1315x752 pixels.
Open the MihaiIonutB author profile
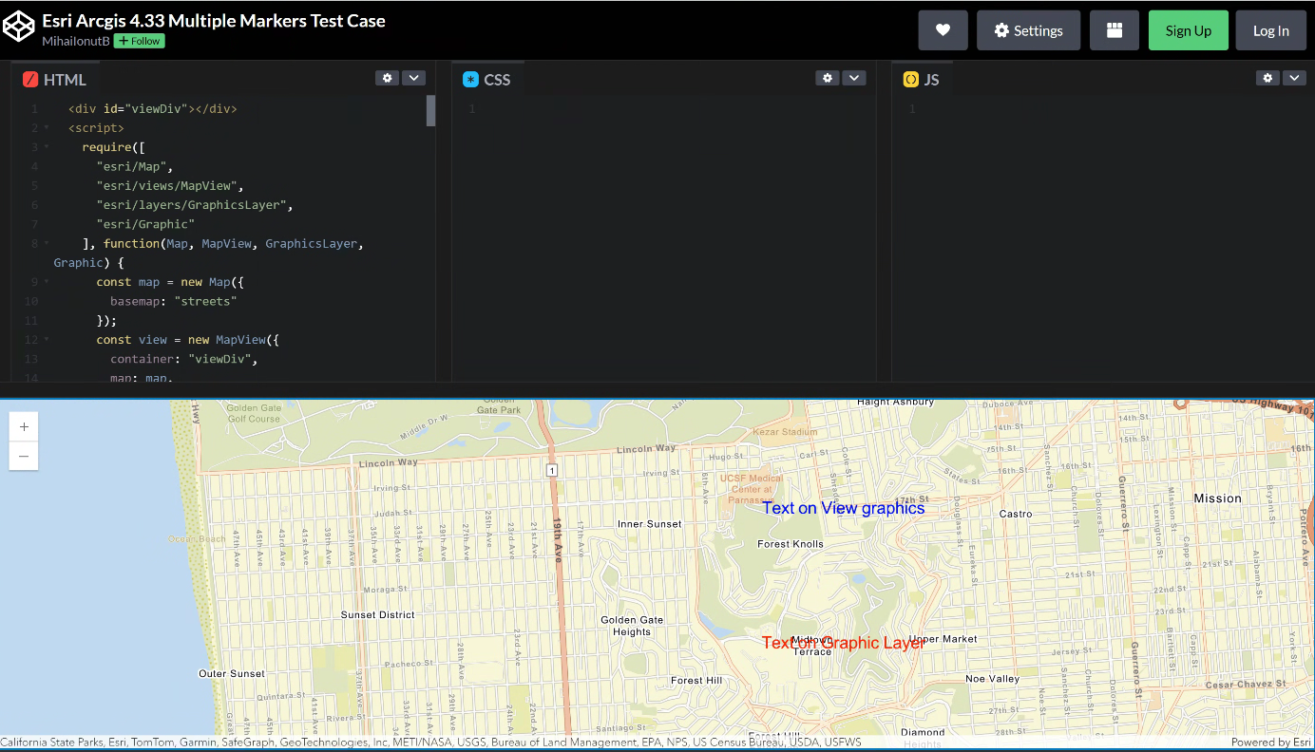point(76,41)
